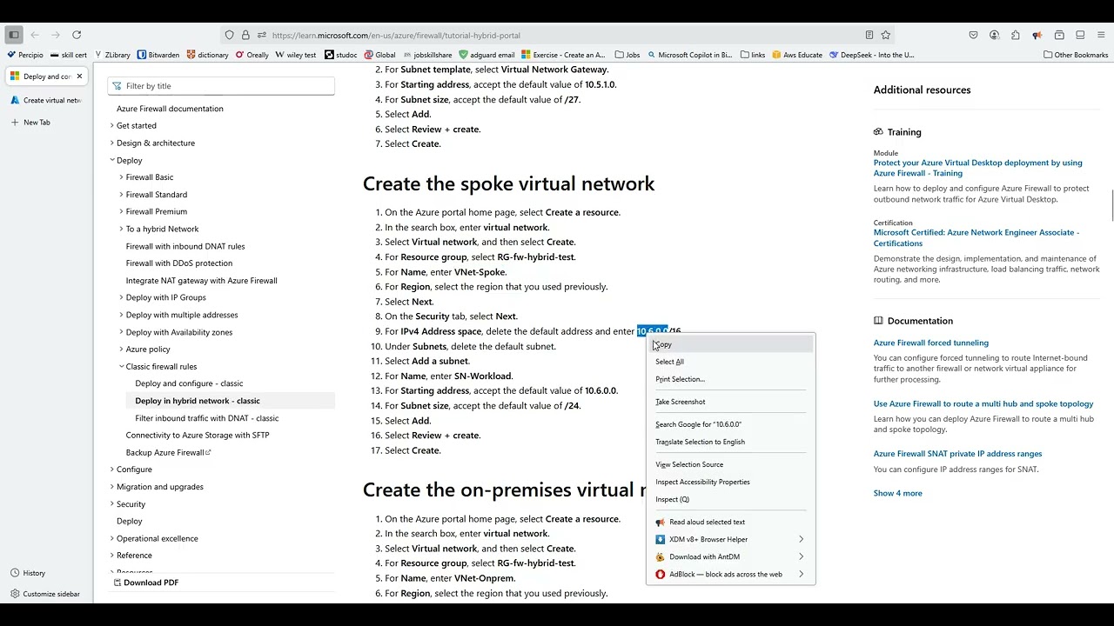Open the ZLibrary bookmark
The width and height of the screenshot is (1114, 626).
[112, 55]
